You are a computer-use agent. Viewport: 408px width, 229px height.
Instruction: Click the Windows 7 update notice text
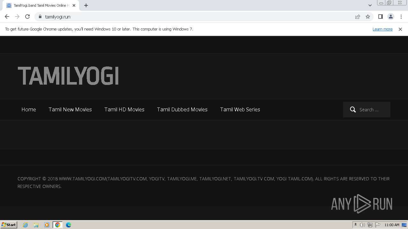point(99,29)
